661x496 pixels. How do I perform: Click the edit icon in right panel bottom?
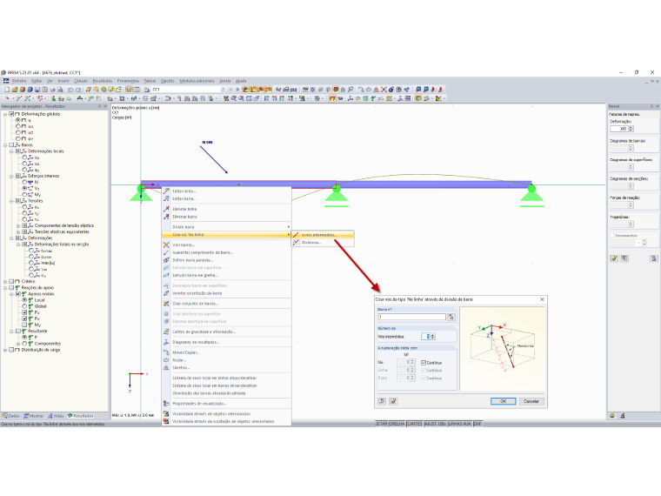614,258
